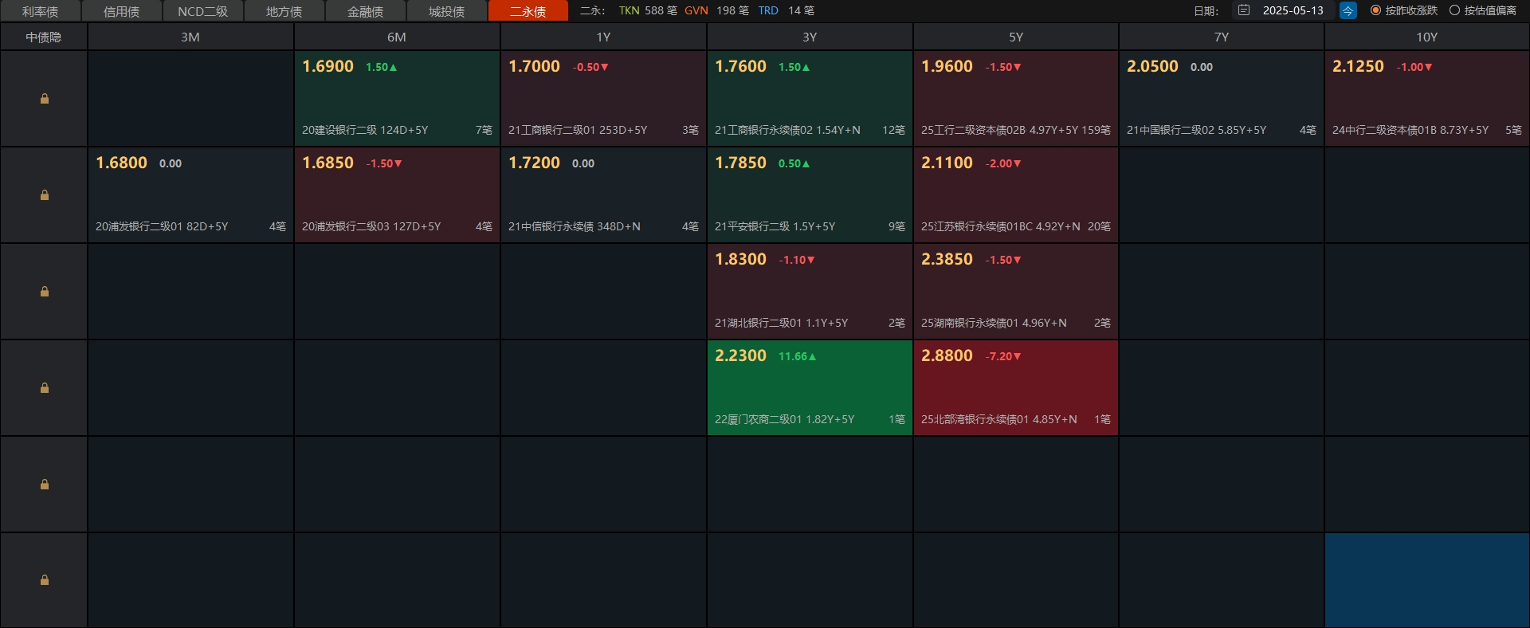
Task: Click the 7Y tenor column header
Action: (x=1222, y=37)
